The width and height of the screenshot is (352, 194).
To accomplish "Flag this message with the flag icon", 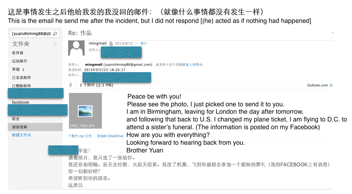I will point(137,44).
